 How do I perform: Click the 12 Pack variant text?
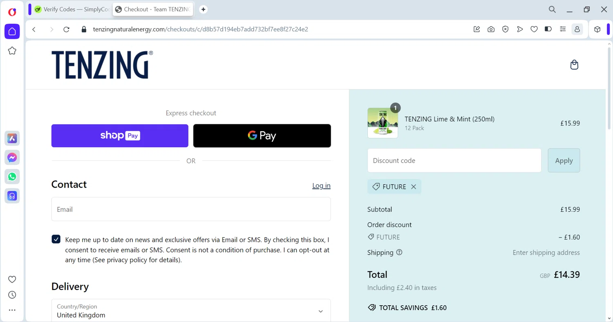pyautogui.click(x=414, y=128)
